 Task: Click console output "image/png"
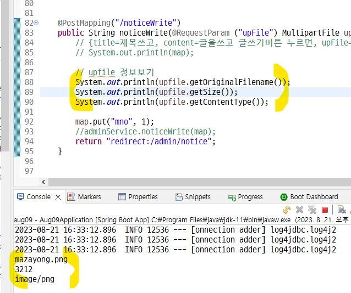35,279
